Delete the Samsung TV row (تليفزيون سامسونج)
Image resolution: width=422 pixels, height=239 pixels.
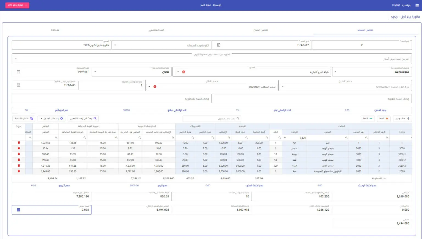19,171
